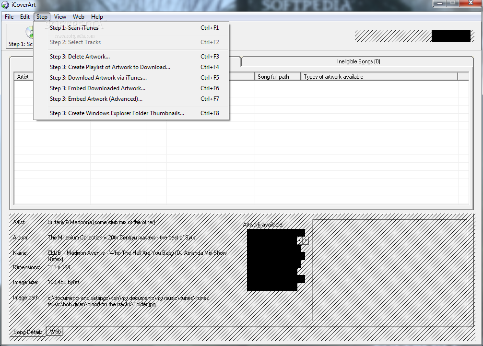The image size is (483, 346).
Task: Minimize the iCoverArt window
Action: point(439,3)
